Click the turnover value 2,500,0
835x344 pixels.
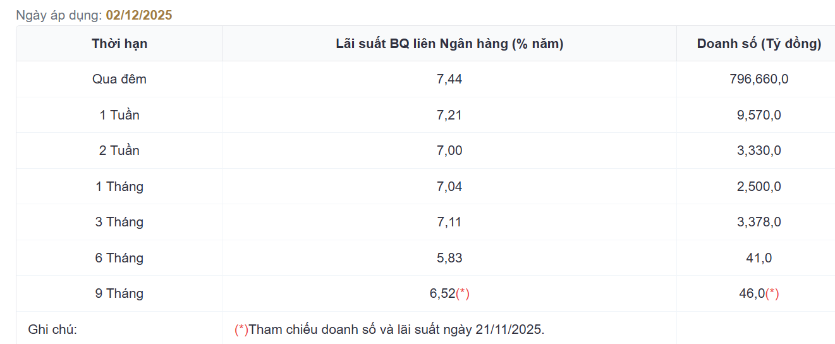coord(759,187)
